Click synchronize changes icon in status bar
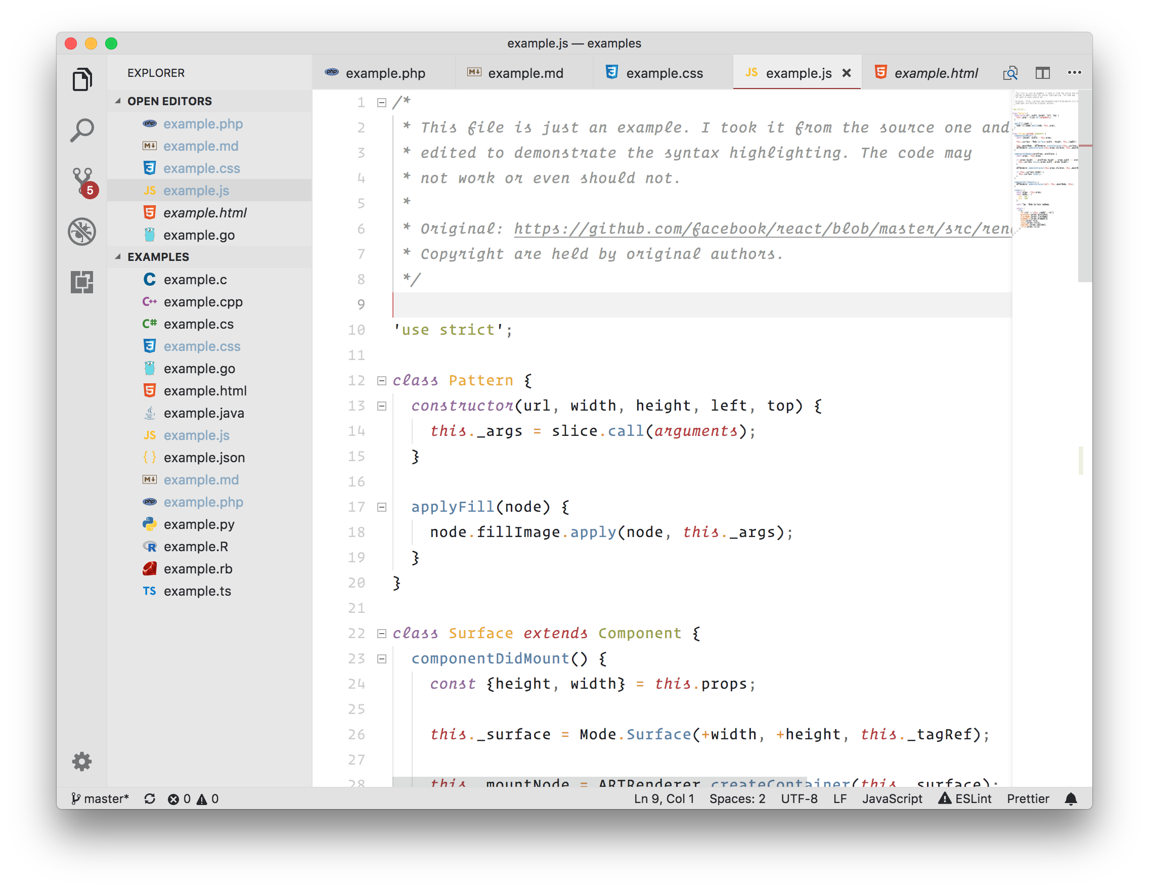The width and height of the screenshot is (1149, 890). click(150, 799)
